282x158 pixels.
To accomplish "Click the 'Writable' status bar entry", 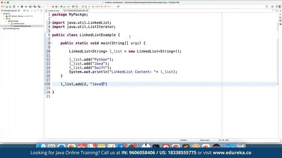I will pos(183,140).
